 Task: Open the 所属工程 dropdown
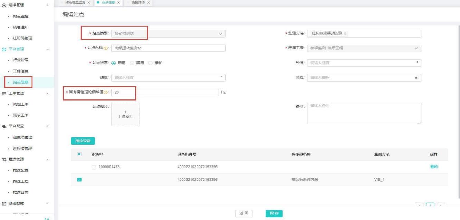(x=364, y=48)
